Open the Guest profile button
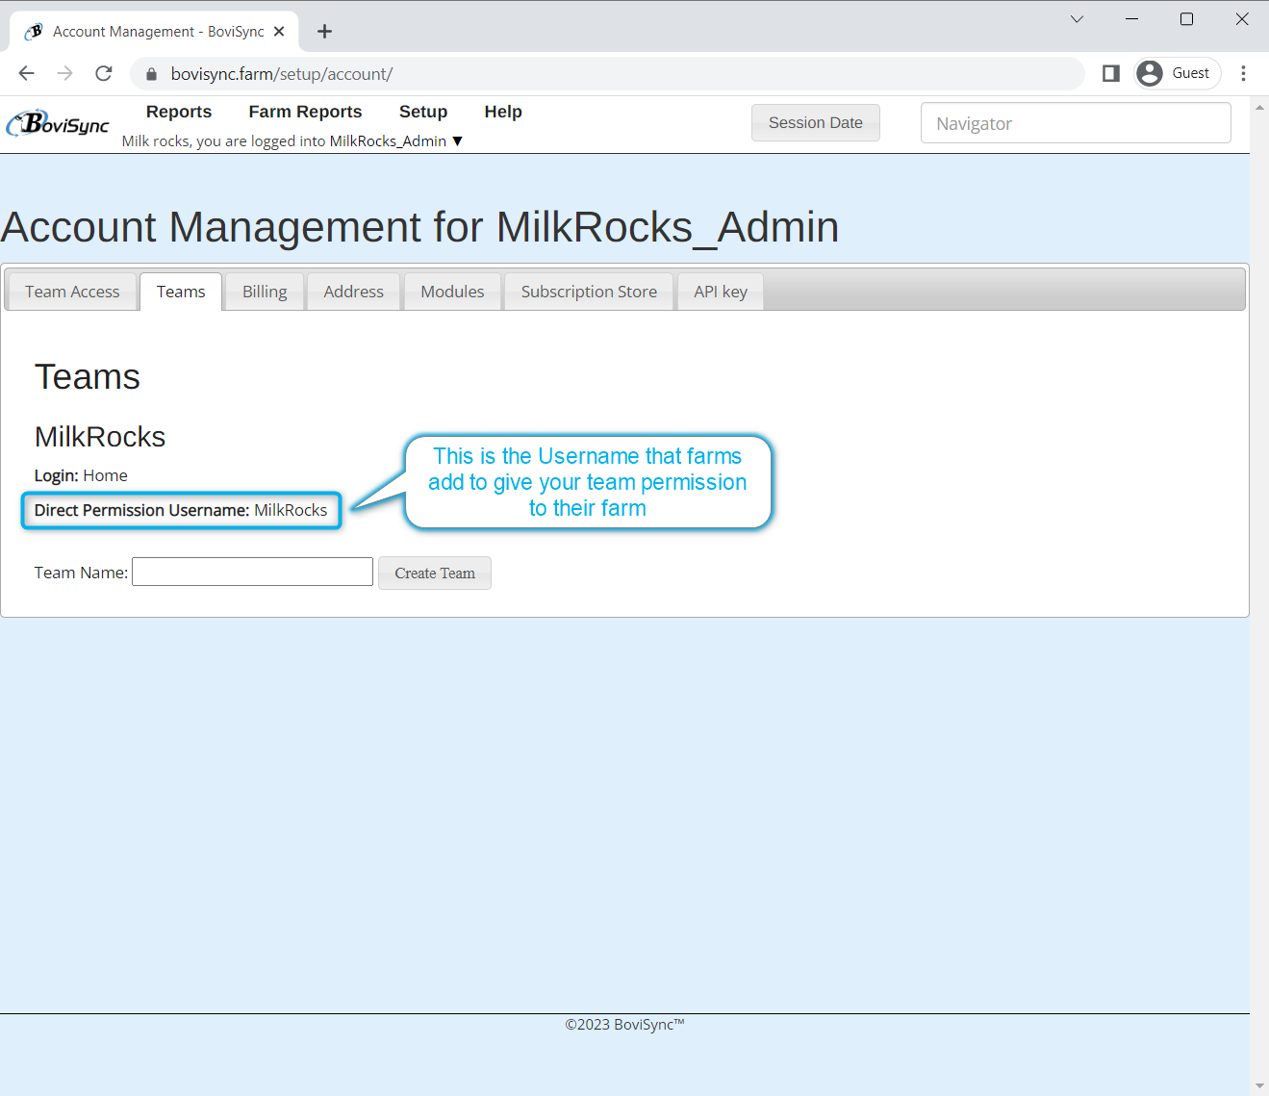1269x1096 pixels. pyautogui.click(x=1178, y=73)
